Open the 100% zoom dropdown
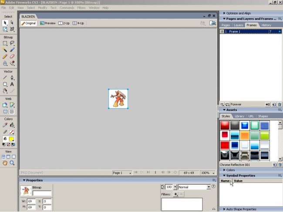This screenshot has width=283, height=212. tap(208, 173)
